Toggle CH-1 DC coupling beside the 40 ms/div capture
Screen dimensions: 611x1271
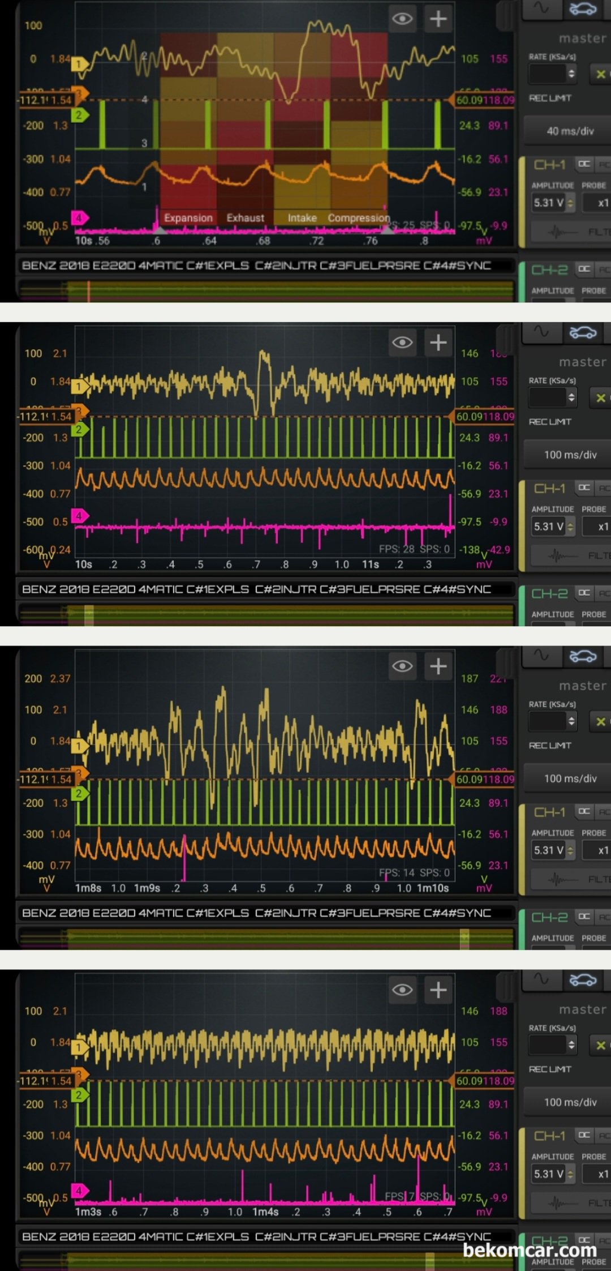(584, 164)
